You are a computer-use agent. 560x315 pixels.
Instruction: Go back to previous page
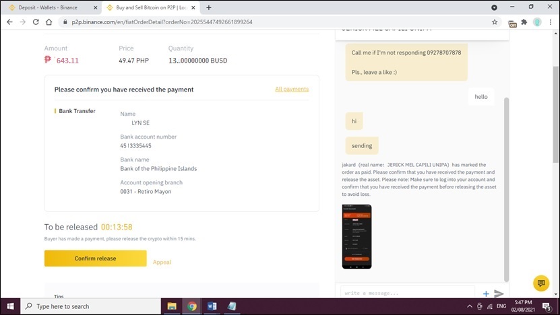9,22
